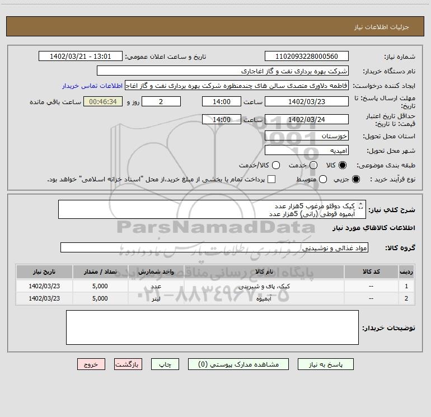Select the جزیی purchase type radio
Screen dimensions: 431x417
pyautogui.click(x=356, y=179)
